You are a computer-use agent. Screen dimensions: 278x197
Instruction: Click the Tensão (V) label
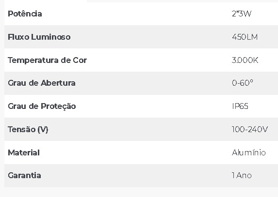click(x=28, y=129)
